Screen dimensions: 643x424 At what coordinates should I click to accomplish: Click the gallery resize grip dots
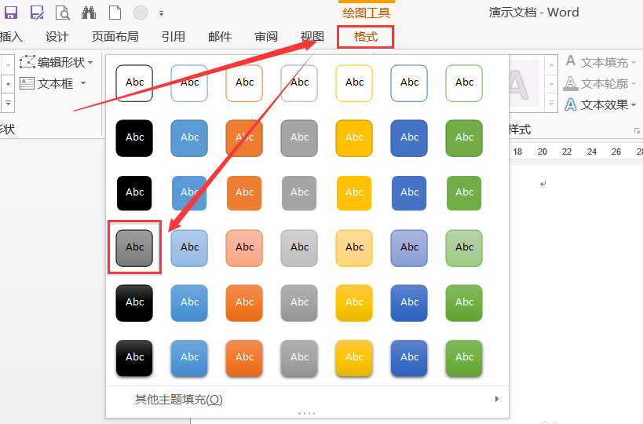pyautogui.click(x=307, y=413)
